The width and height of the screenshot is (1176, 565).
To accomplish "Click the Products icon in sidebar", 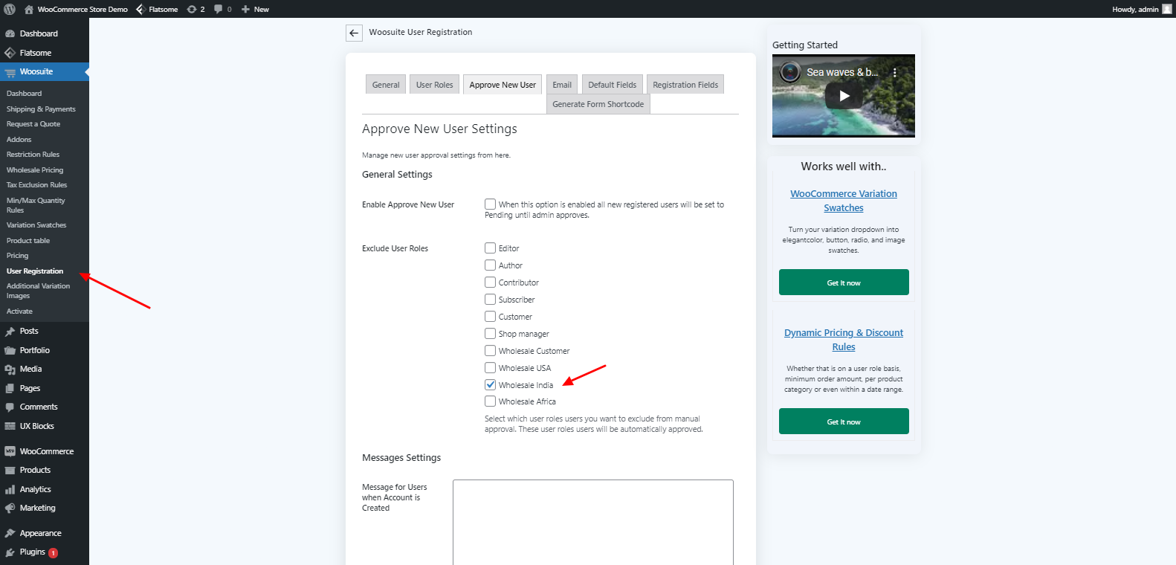I will click(x=10, y=471).
